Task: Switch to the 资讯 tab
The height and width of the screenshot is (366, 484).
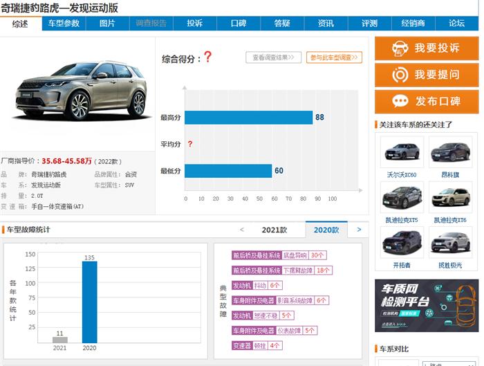Action: click(x=326, y=24)
